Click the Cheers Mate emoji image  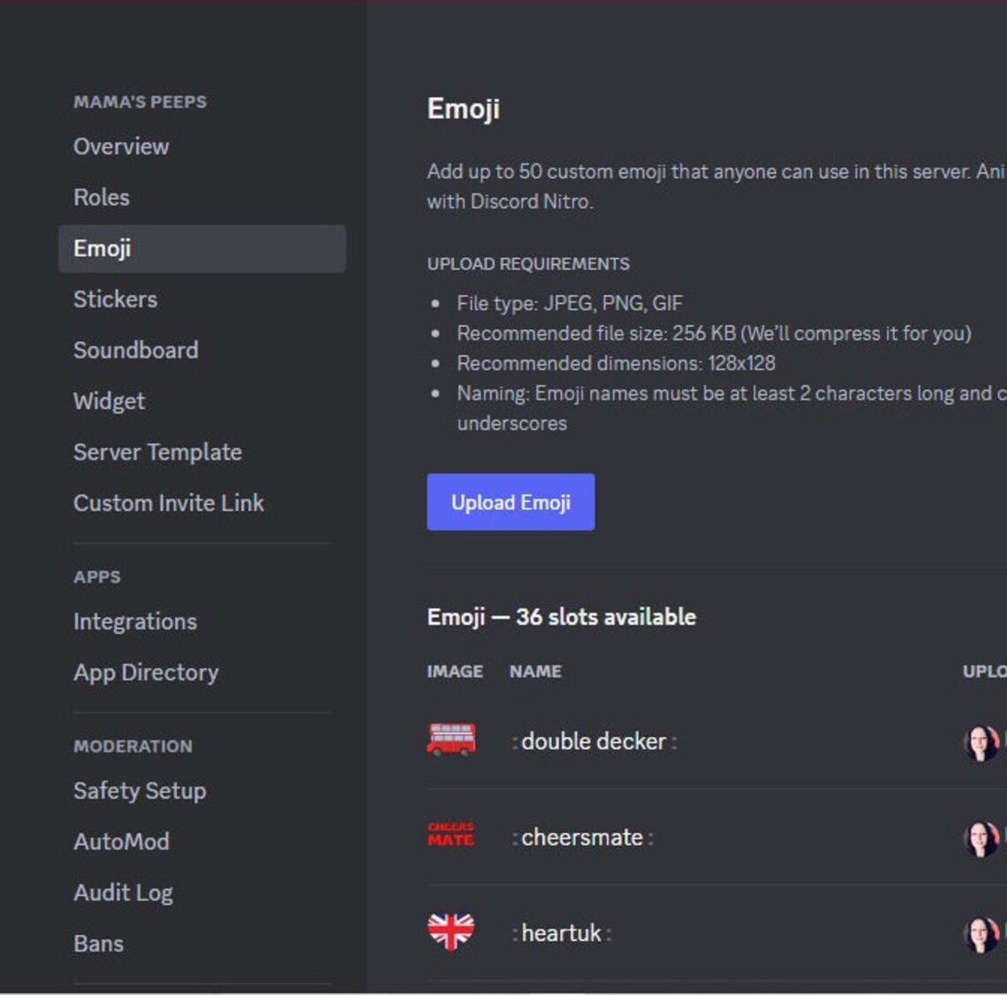[451, 834]
